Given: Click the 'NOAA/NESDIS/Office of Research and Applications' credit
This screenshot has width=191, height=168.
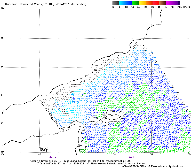Looking at the screenshot, I should (152, 166).
